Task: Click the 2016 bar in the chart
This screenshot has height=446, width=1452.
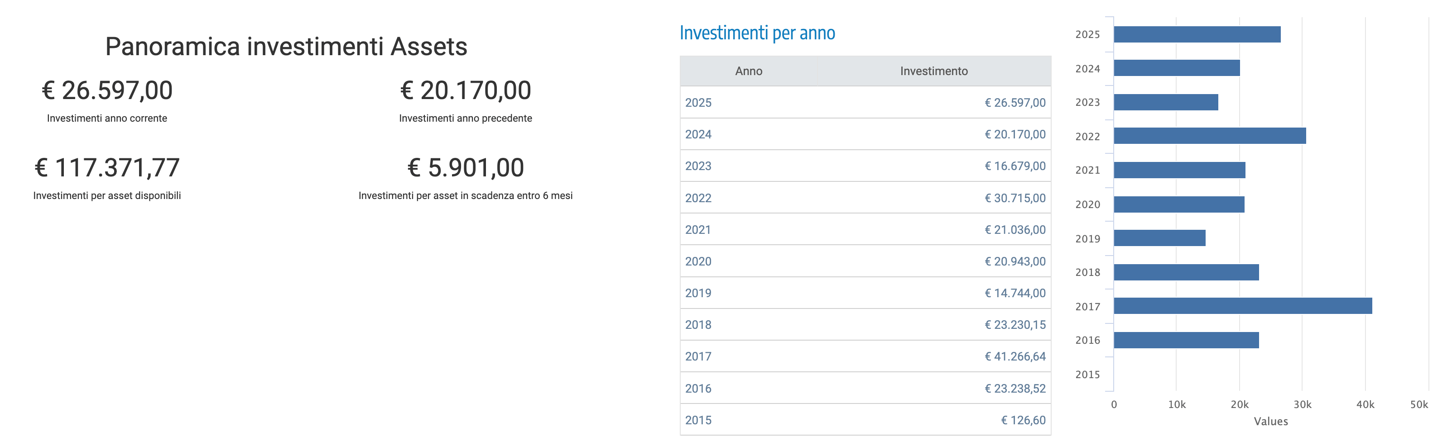Action: click(1186, 340)
